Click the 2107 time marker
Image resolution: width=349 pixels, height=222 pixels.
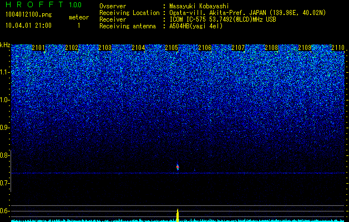[238, 48]
